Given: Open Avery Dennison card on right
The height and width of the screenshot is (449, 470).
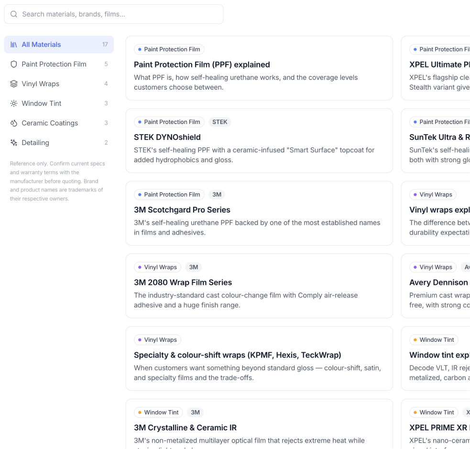Looking at the screenshot, I should point(436,286).
